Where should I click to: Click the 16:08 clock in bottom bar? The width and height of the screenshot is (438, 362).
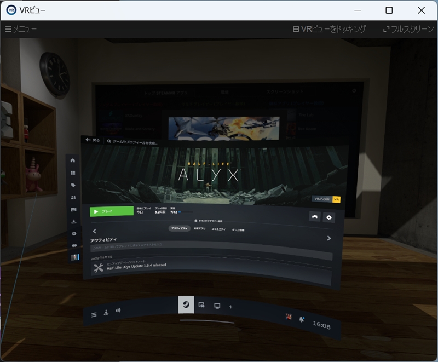point(321,325)
